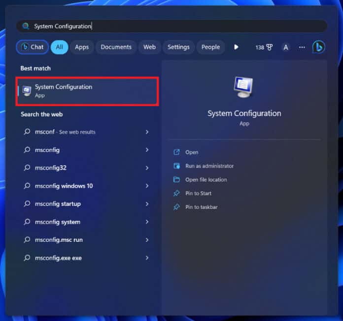Expand msconfig windows 10 suggestion chevron
Screen dimensions: 343x321
[x=147, y=186]
